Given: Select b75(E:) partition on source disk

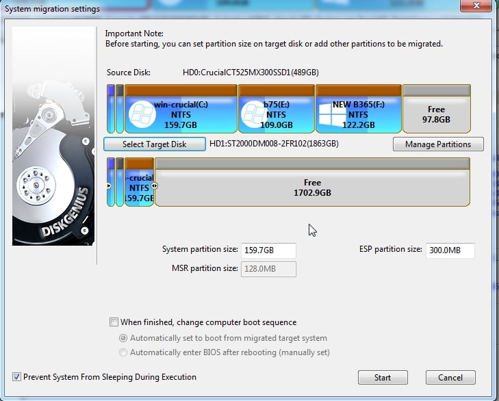Looking at the screenshot, I should click(277, 109).
